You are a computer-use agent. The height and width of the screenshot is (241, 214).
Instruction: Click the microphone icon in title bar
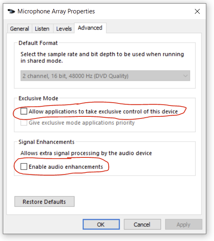[x=11, y=11]
